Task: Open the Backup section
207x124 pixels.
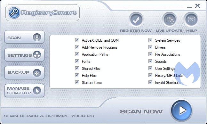Action: point(24,73)
